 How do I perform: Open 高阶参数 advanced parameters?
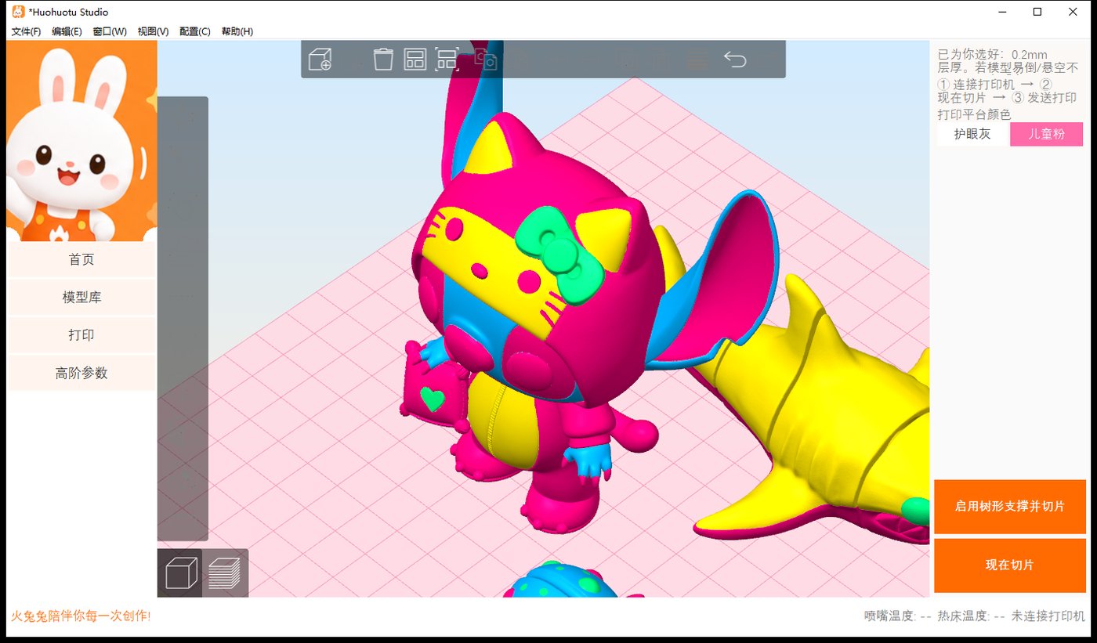click(81, 373)
